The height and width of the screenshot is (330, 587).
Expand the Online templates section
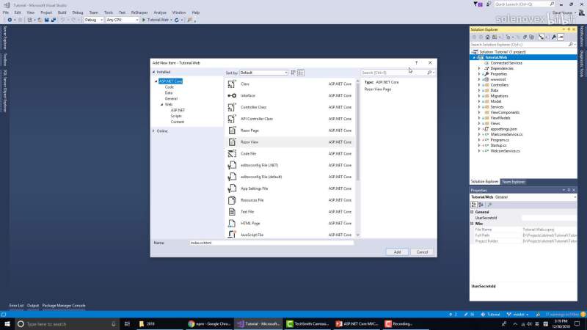153,131
